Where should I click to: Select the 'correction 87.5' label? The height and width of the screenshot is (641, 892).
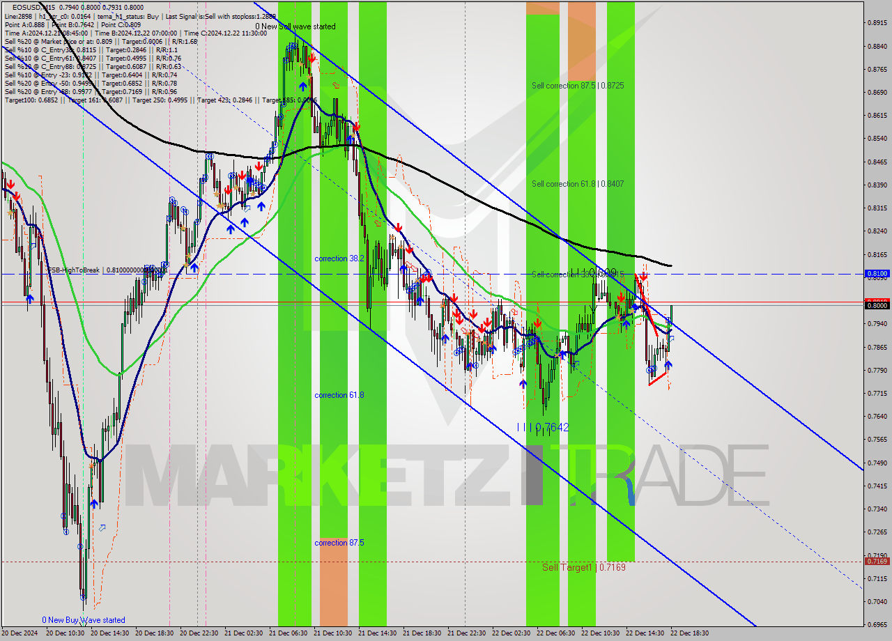tap(339, 543)
